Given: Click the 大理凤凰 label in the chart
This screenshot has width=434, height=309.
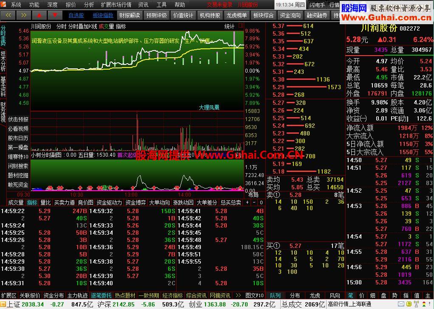Looking at the screenshot, I should point(209,107).
